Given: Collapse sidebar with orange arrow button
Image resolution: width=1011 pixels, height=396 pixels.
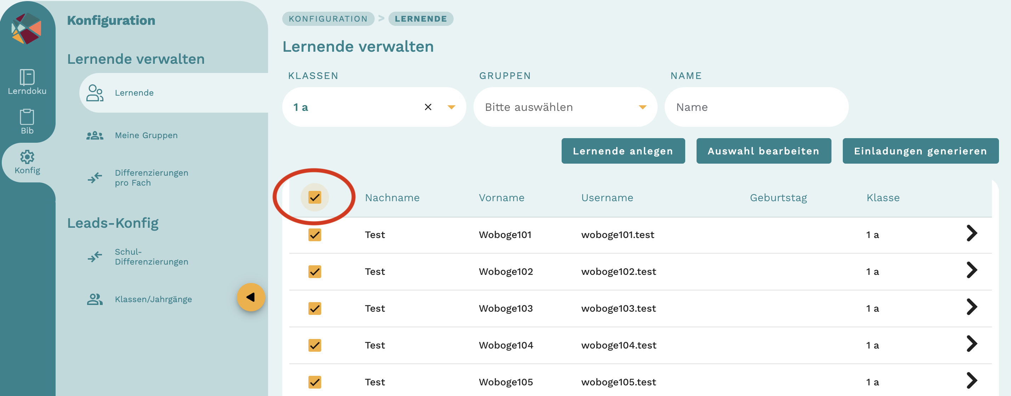Looking at the screenshot, I should point(251,297).
